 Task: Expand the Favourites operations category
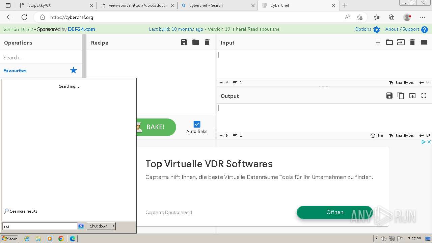click(41, 70)
